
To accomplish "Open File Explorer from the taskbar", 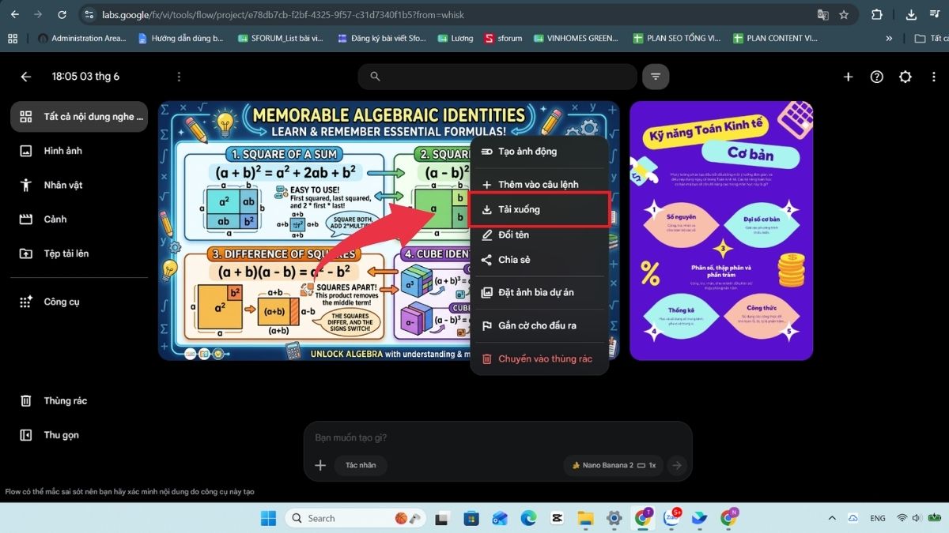I will click(585, 518).
